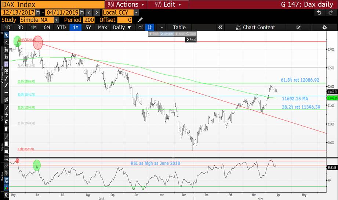Select the price change T$ tool
The height and width of the screenshot is (200, 338).
[x=6, y=57]
